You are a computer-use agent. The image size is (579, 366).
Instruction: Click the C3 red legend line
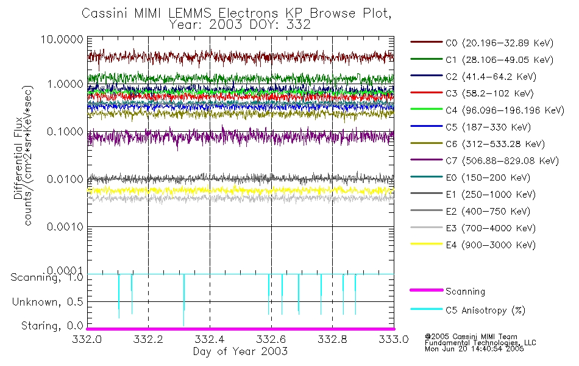pyautogui.click(x=427, y=93)
